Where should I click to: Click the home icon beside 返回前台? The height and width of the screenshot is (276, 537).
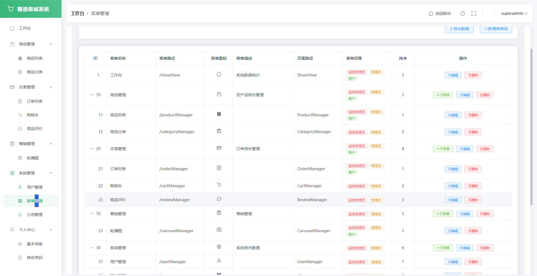click(431, 13)
